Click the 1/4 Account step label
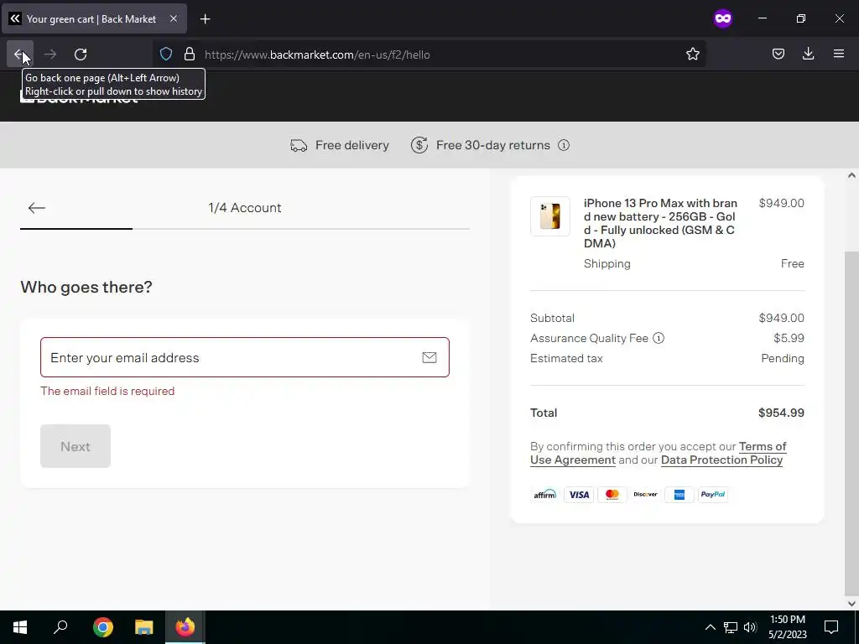Image resolution: width=859 pixels, height=644 pixels. pyautogui.click(x=245, y=208)
